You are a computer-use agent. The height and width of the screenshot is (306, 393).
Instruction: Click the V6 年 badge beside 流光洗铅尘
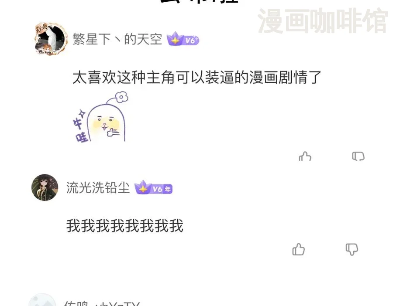tap(154, 188)
